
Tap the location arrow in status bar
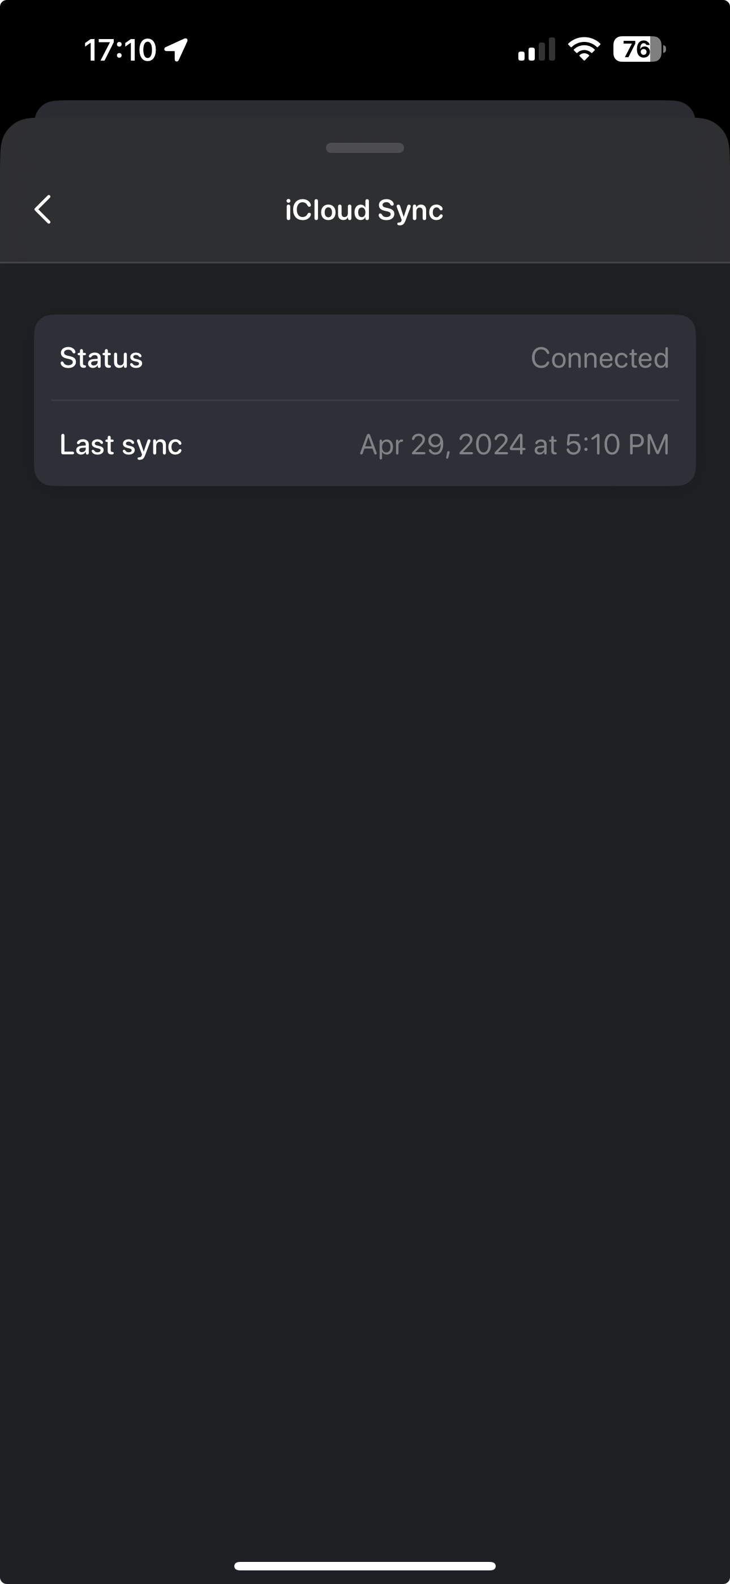pos(177,50)
